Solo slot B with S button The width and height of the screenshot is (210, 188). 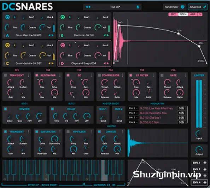(x=70, y=17)
